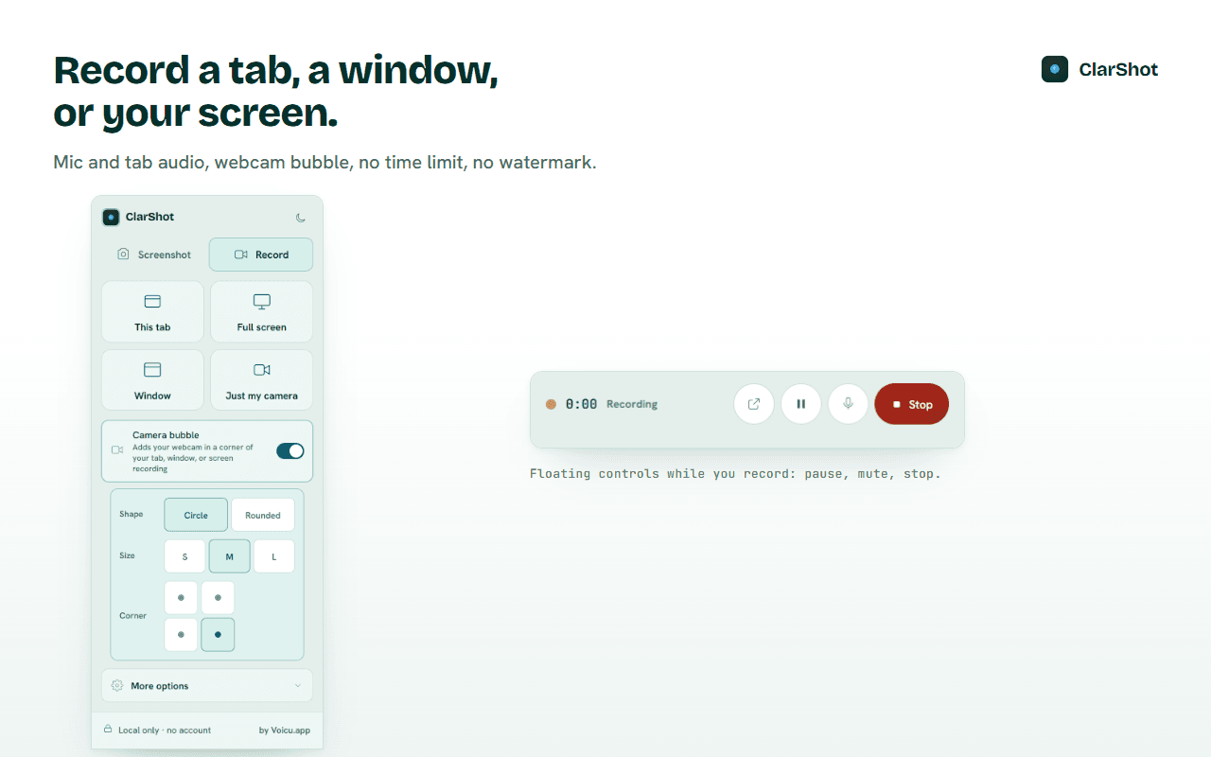Place bubble in top-left corner
1211x757 pixels.
coord(181,598)
